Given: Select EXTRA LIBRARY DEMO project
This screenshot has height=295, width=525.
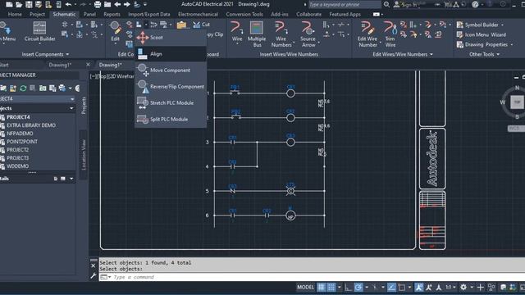Looking at the screenshot, I should click(31, 125).
